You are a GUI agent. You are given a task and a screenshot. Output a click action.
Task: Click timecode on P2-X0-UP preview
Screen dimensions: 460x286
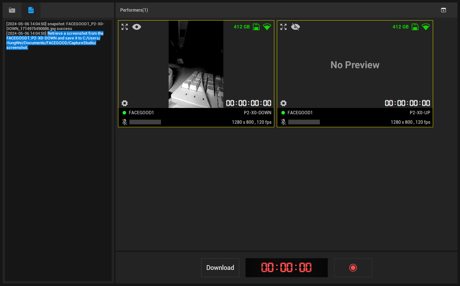[x=407, y=103]
